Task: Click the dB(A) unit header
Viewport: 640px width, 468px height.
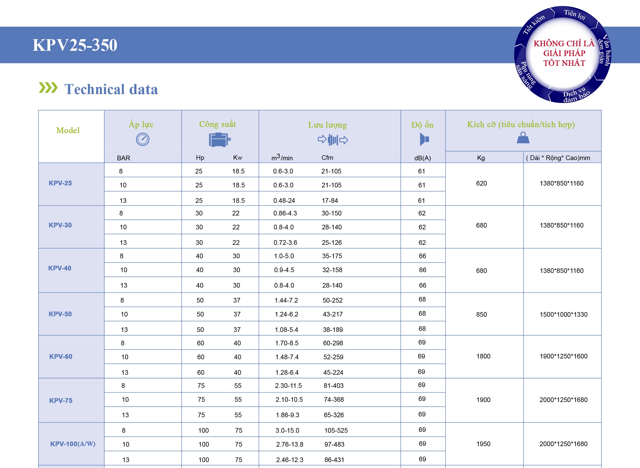Action: click(x=422, y=158)
